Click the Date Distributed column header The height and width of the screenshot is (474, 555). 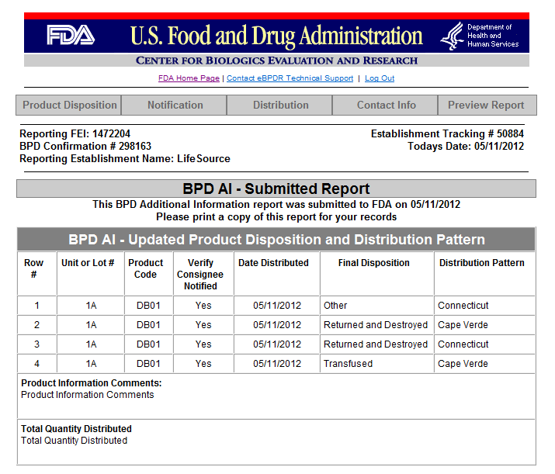[x=273, y=263]
